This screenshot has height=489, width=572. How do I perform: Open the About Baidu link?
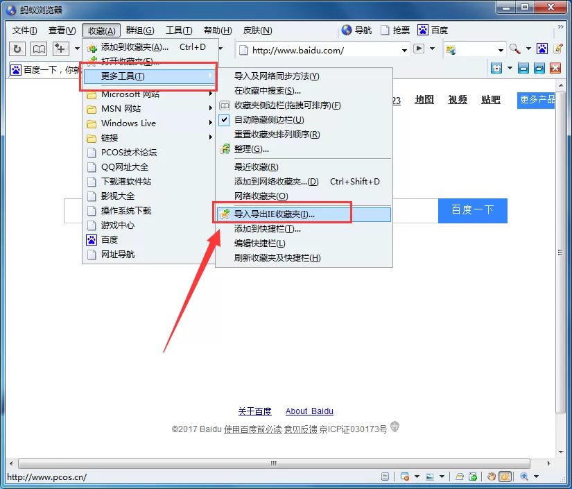pyautogui.click(x=309, y=411)
